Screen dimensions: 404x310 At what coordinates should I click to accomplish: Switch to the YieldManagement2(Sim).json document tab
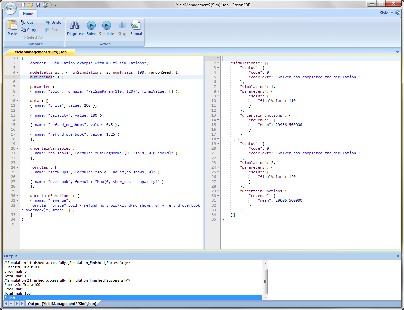pyautogui.click(x=41, y=52)
